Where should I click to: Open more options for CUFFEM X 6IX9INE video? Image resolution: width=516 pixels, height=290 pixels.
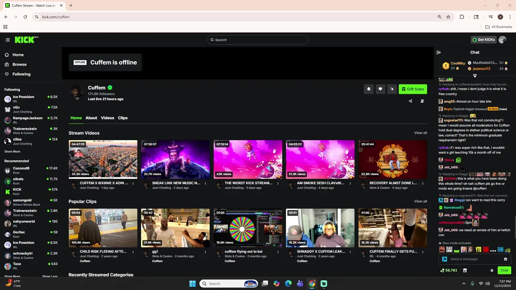pyautogui.click(x=133, y=183)
